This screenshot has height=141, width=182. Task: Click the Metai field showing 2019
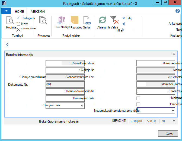(156, 77)
